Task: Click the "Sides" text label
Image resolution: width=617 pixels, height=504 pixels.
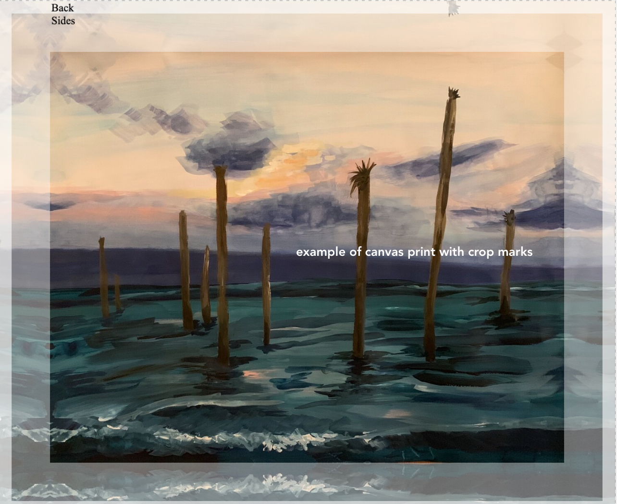Action: 63,21
